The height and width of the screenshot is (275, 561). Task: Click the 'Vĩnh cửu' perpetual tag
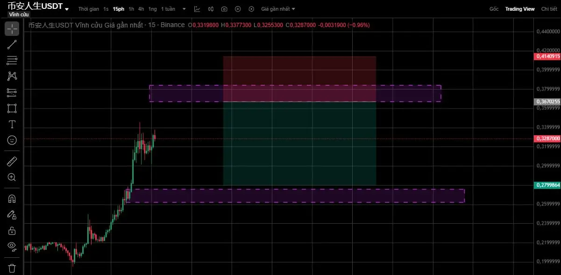19,15
